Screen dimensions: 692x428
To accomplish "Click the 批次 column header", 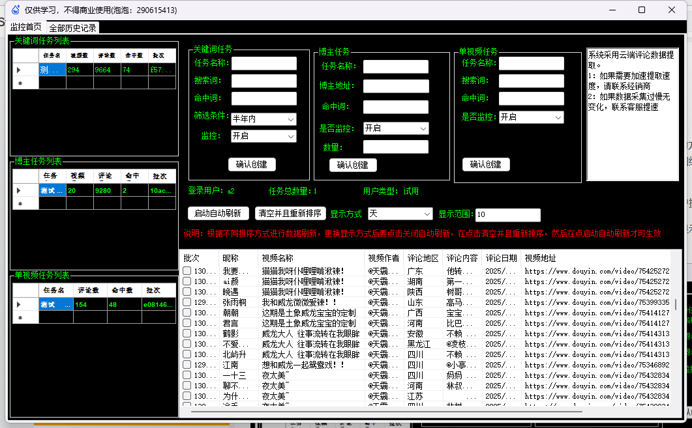I will [200, 259].
